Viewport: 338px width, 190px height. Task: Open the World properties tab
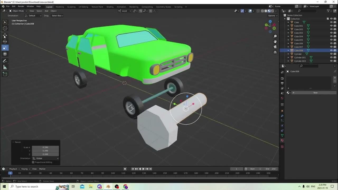pos(282,98)
